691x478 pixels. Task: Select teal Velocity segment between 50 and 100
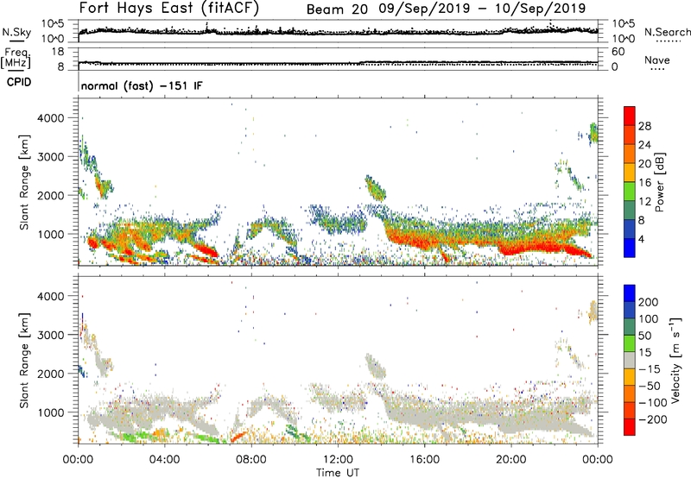(x=630, y=327)
